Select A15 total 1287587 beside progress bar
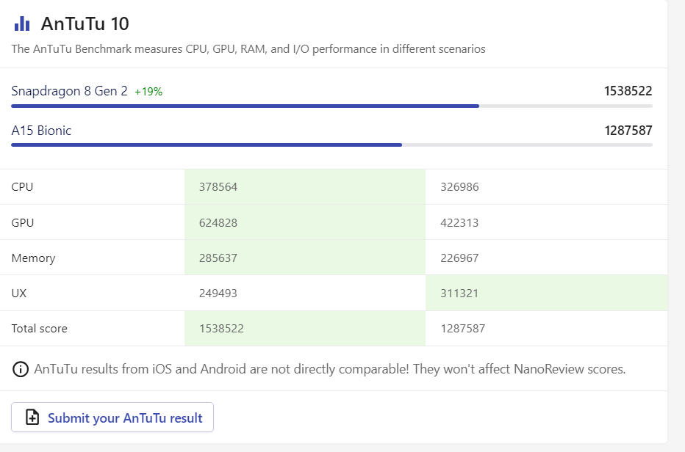This screenshot has height=452, width=685. pos(628,131)
